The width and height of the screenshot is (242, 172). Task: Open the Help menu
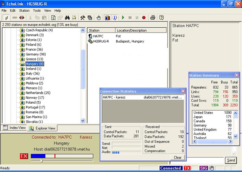pos(58,11)
